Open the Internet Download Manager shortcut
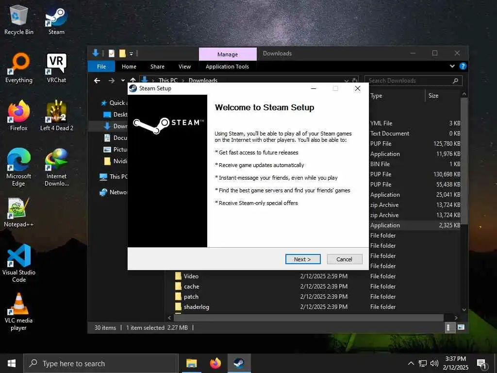497x373 pixels. 56,167
